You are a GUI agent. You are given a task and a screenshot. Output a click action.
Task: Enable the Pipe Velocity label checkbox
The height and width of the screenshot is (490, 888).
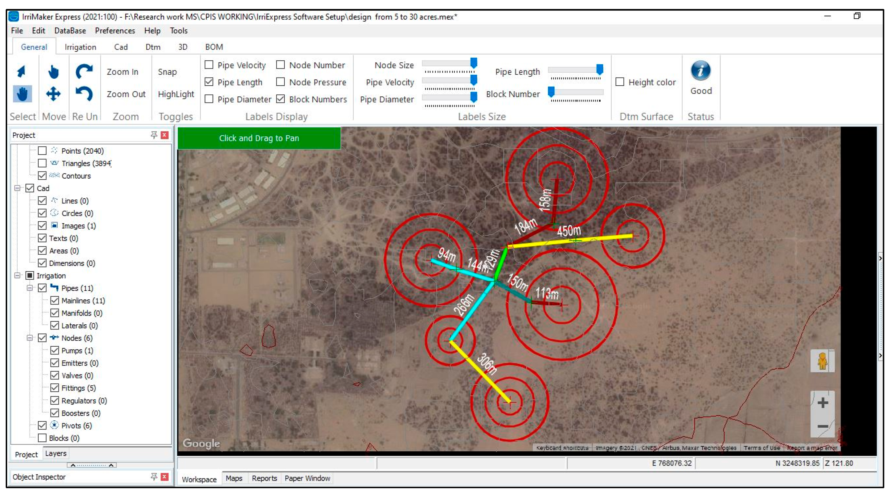pyautogui.click(x=209, y=65)
